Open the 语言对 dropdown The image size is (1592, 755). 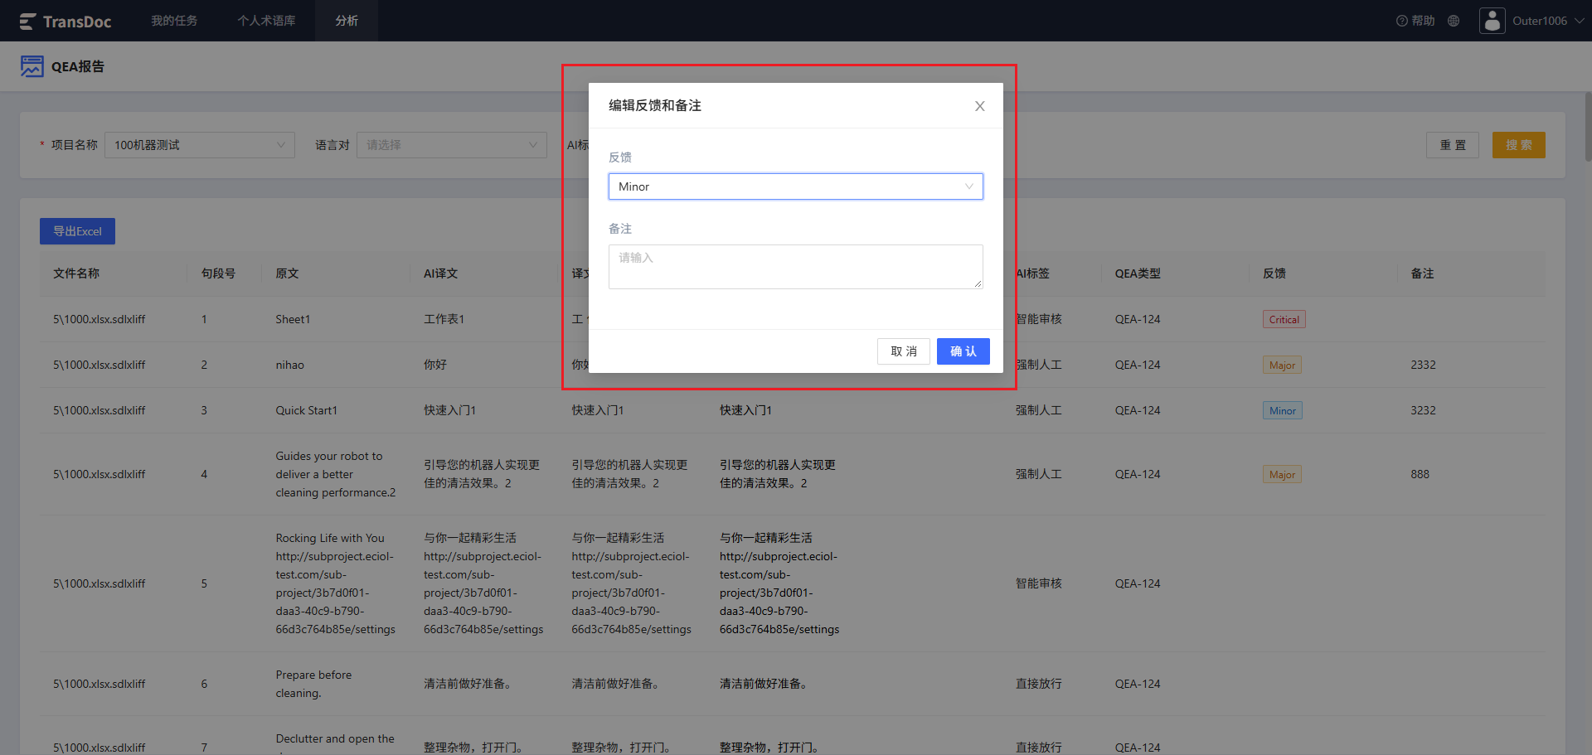click(452, 145)
